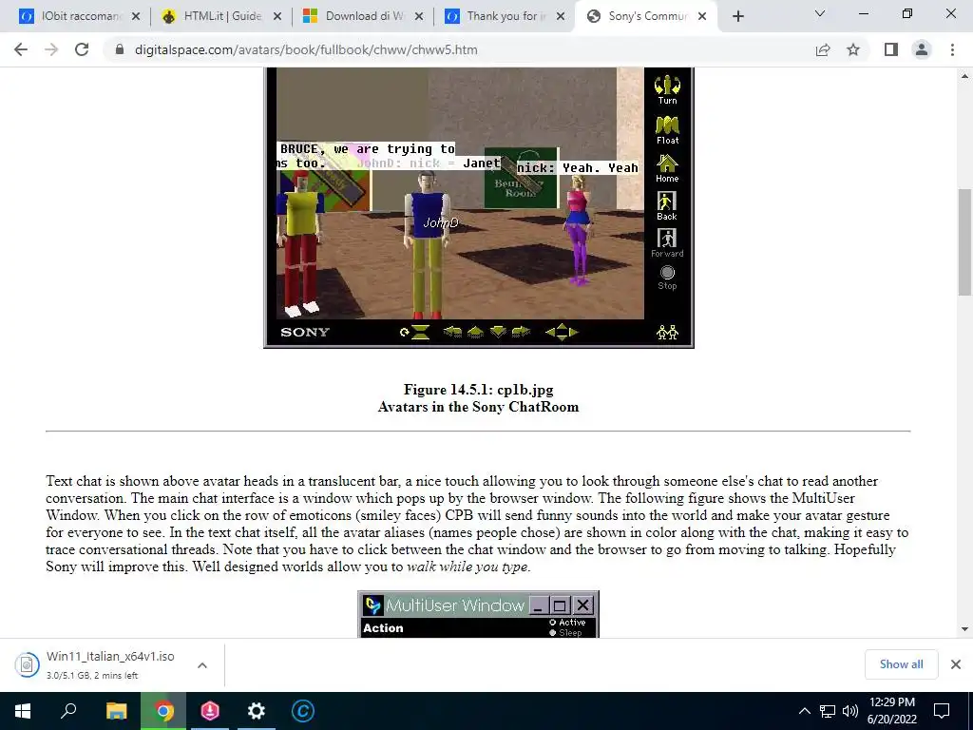The height and width of the screenshot is (730, 973).
Task: Switch to Download di Windows tab
Action: [363, 16]
